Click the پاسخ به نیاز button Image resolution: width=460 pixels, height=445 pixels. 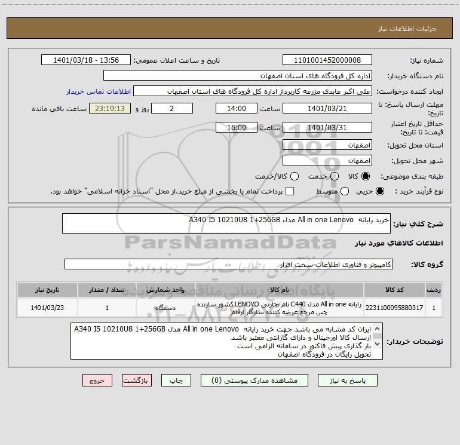pos(347,380)
